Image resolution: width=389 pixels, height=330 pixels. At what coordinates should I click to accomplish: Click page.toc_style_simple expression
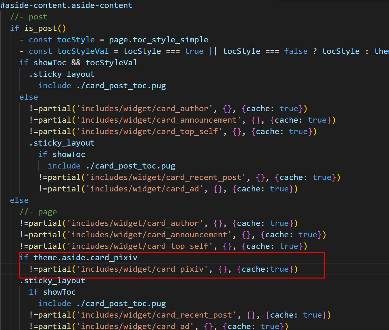tap(158, 40)
